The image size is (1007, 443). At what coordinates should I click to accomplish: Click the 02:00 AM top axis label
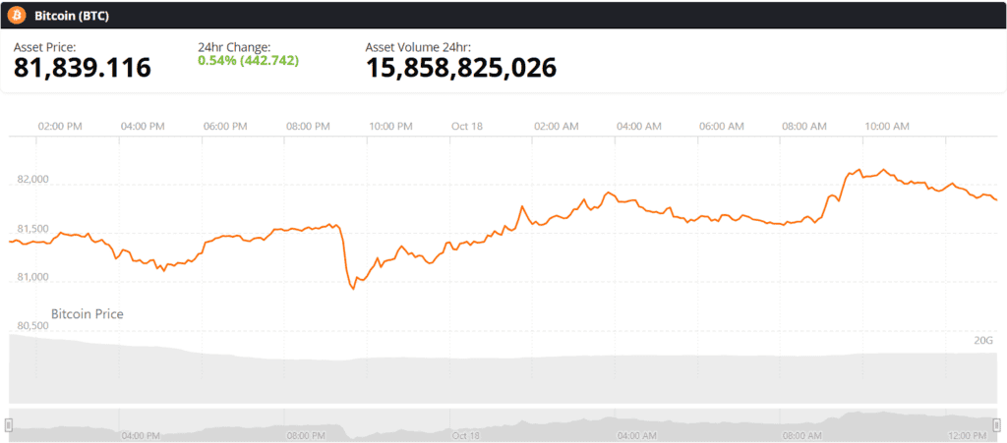click(x=557, y=127)
